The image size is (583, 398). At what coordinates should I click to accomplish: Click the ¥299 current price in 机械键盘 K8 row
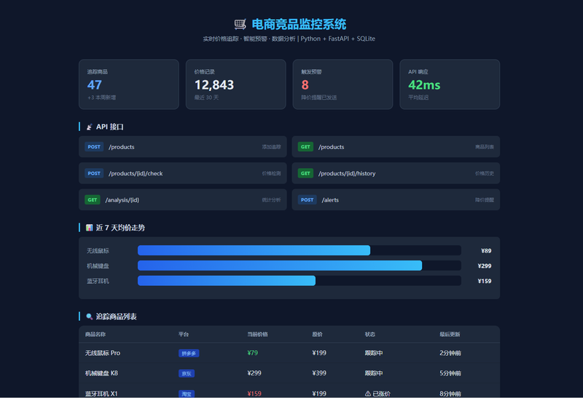[x=254, y=373]
